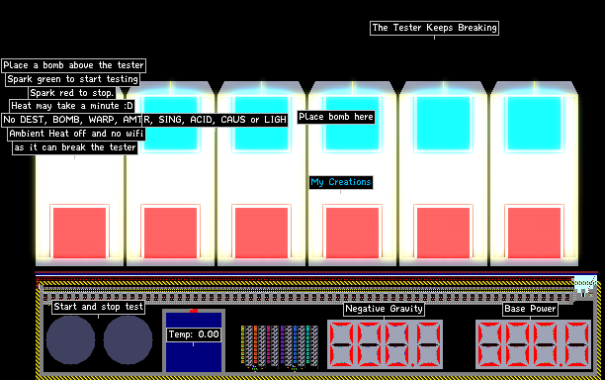Click the "My Creations" blue link sign
This screenshot has width=605, height=380.
[341, 182]
